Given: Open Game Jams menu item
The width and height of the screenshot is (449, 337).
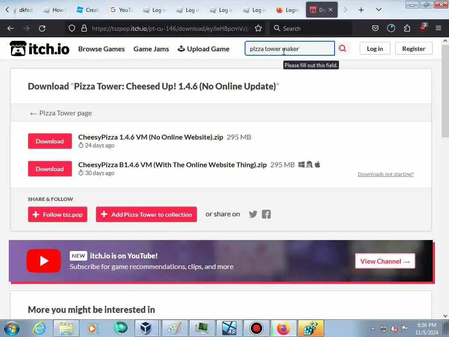Looking at the screenshot, I should click(151, 49).
